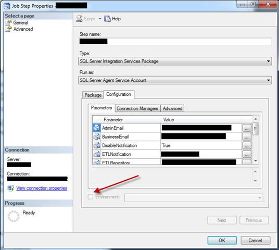This screenshot has height=250, width=279.
Task: Click the General page icon
Action: tap(8, 22)
